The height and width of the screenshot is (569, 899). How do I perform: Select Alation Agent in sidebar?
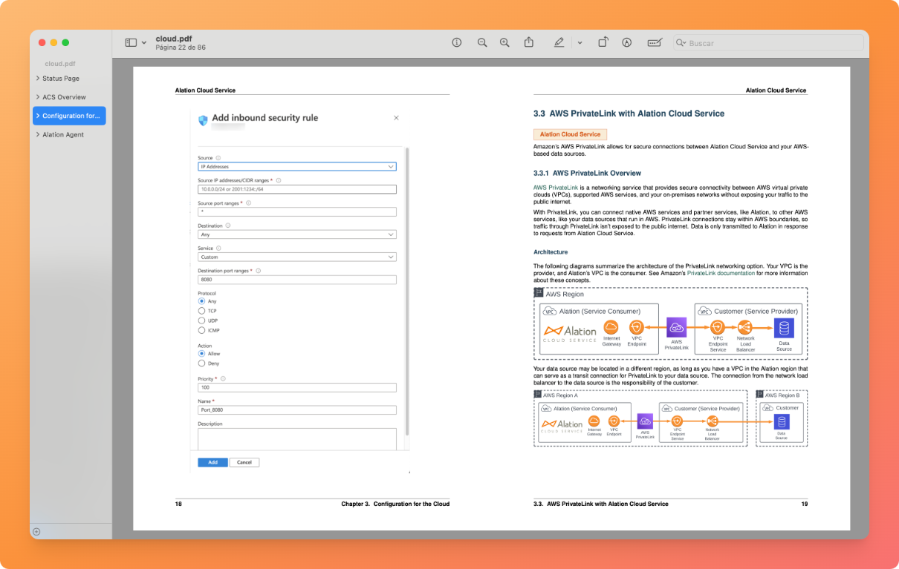coord(63,135)
